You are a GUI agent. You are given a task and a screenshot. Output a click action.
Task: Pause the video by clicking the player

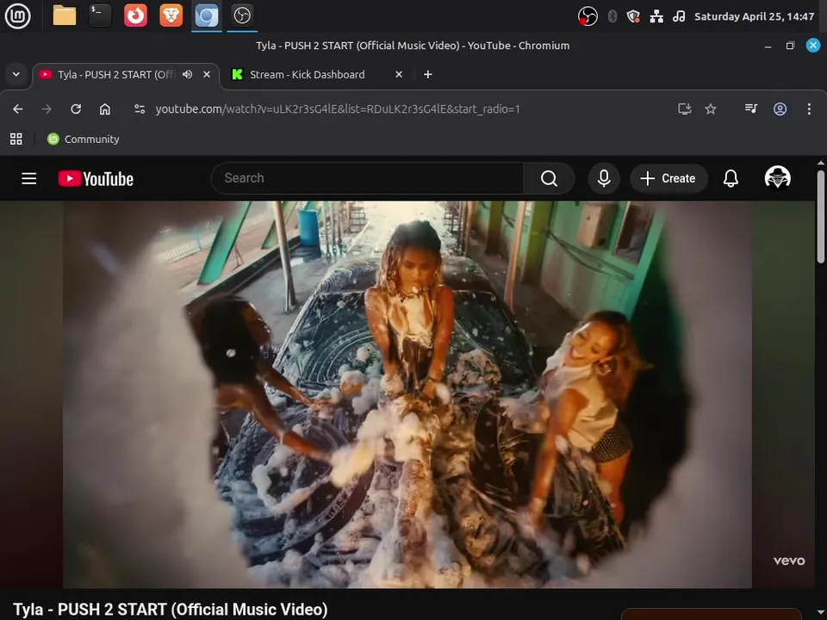pos(407,394)
